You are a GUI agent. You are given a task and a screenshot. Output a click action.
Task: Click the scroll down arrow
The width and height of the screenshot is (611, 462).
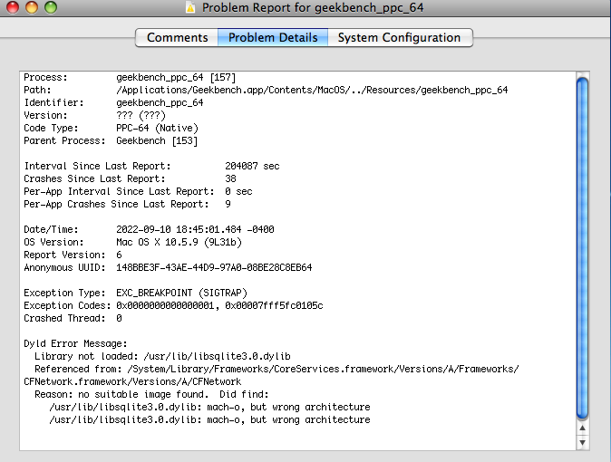582,443
